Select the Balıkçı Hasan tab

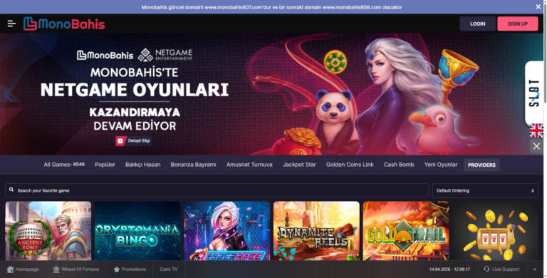pos(142,165)
